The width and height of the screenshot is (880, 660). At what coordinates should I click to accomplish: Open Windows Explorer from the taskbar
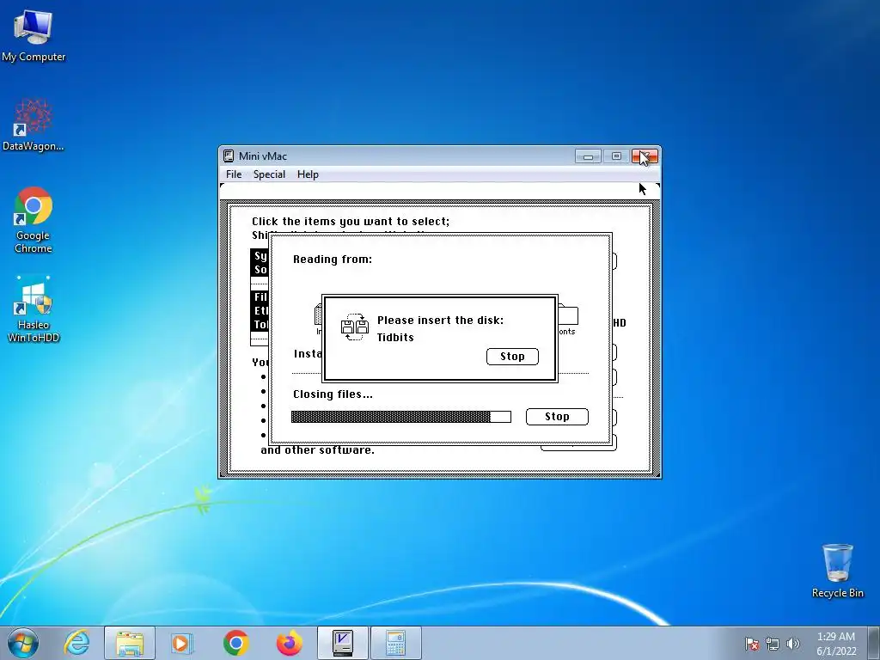click(130, 643)
